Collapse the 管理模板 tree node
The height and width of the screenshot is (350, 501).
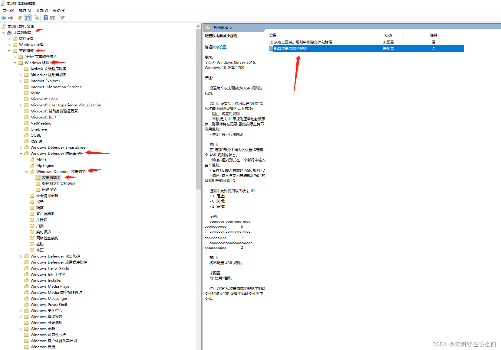(9, 51)
